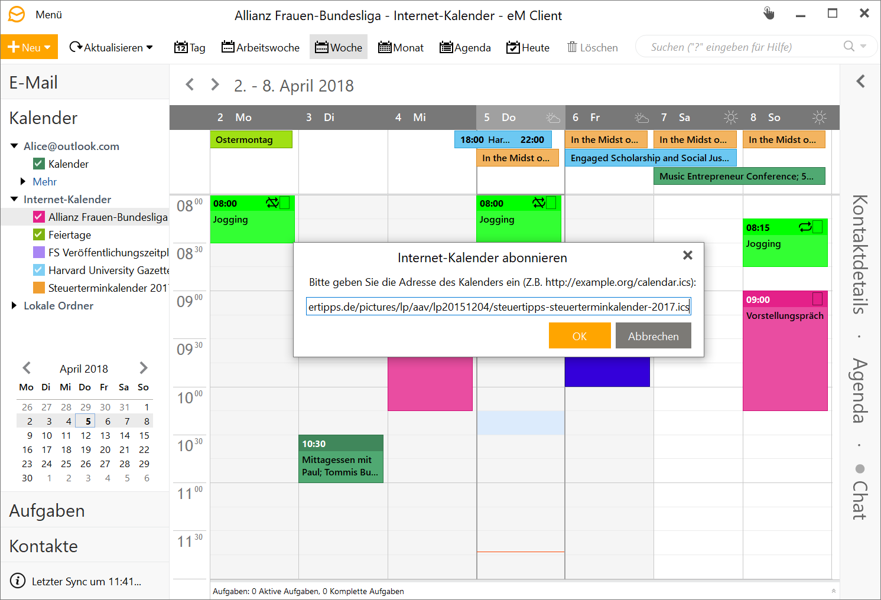
Task: Open the Kontaktdetails sidebar tab
Action: point(860,254)
